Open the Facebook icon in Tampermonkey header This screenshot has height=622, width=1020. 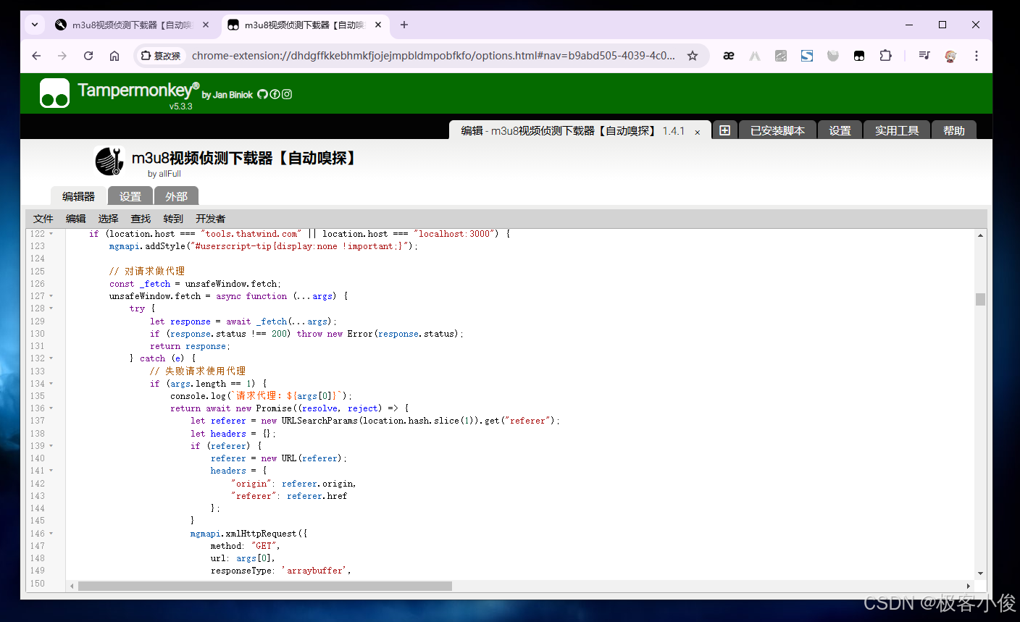(x=275, y=94)
